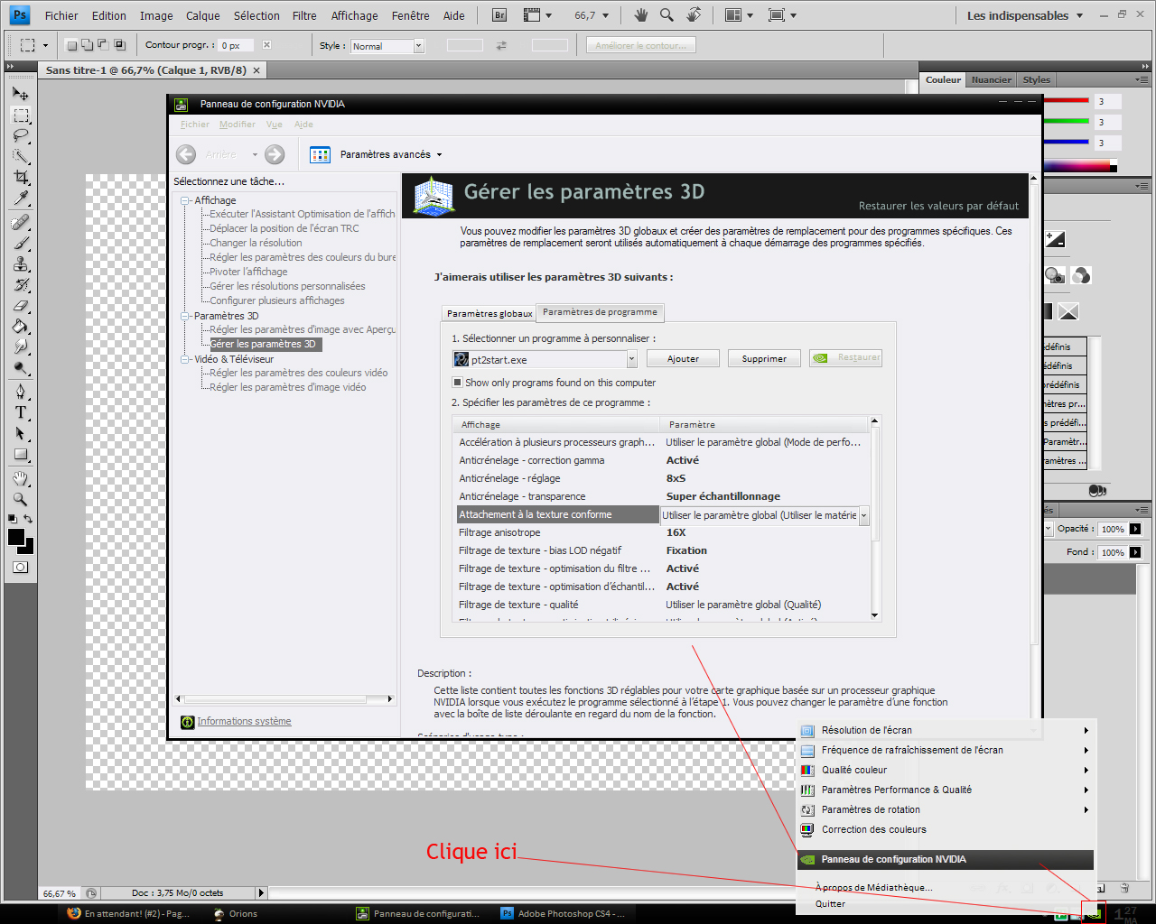Select the Hand tool in left toolbar
The width and height of the screenshot is (1156, 924).
pyautogui.click(x=20, y=478)
